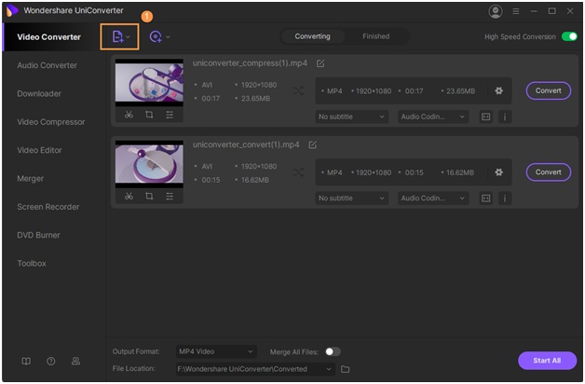Open the File Location path dropdown

[329, 369]
